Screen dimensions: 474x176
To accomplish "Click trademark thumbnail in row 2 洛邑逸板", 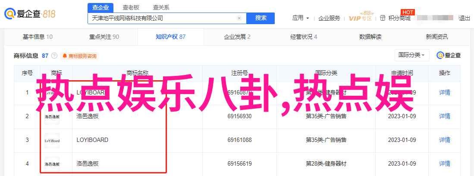I will pos(52,117).
